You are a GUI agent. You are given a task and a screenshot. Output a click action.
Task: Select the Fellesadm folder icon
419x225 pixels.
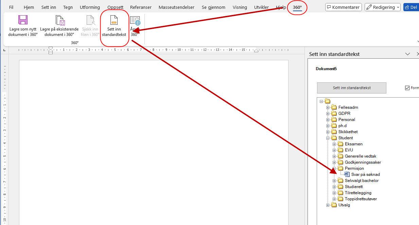pyautogui.click(x=334, y=107)
